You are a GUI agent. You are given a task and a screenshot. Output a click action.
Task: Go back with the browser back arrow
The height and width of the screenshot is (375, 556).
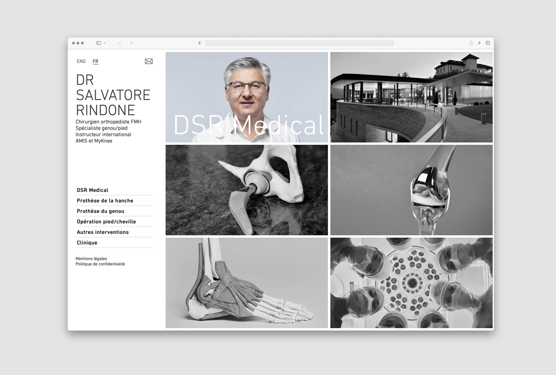click(x=120, y=43)
